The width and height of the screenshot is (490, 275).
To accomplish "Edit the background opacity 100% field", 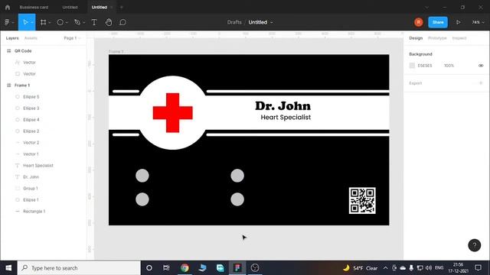I will (449, 66).
